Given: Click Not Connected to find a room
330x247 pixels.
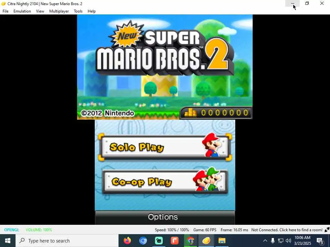Looking at the screenshot, I should click(x=287, y=230).
